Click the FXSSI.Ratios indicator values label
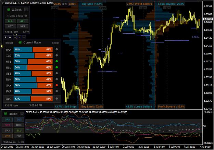Screen dimensions: 214x150 click(76, 112)
